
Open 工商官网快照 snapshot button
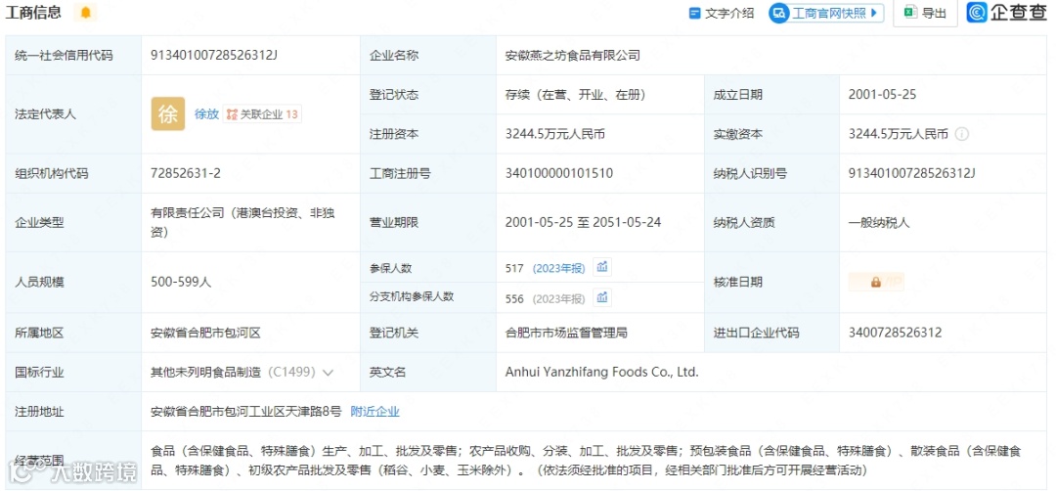pos(826,13)
